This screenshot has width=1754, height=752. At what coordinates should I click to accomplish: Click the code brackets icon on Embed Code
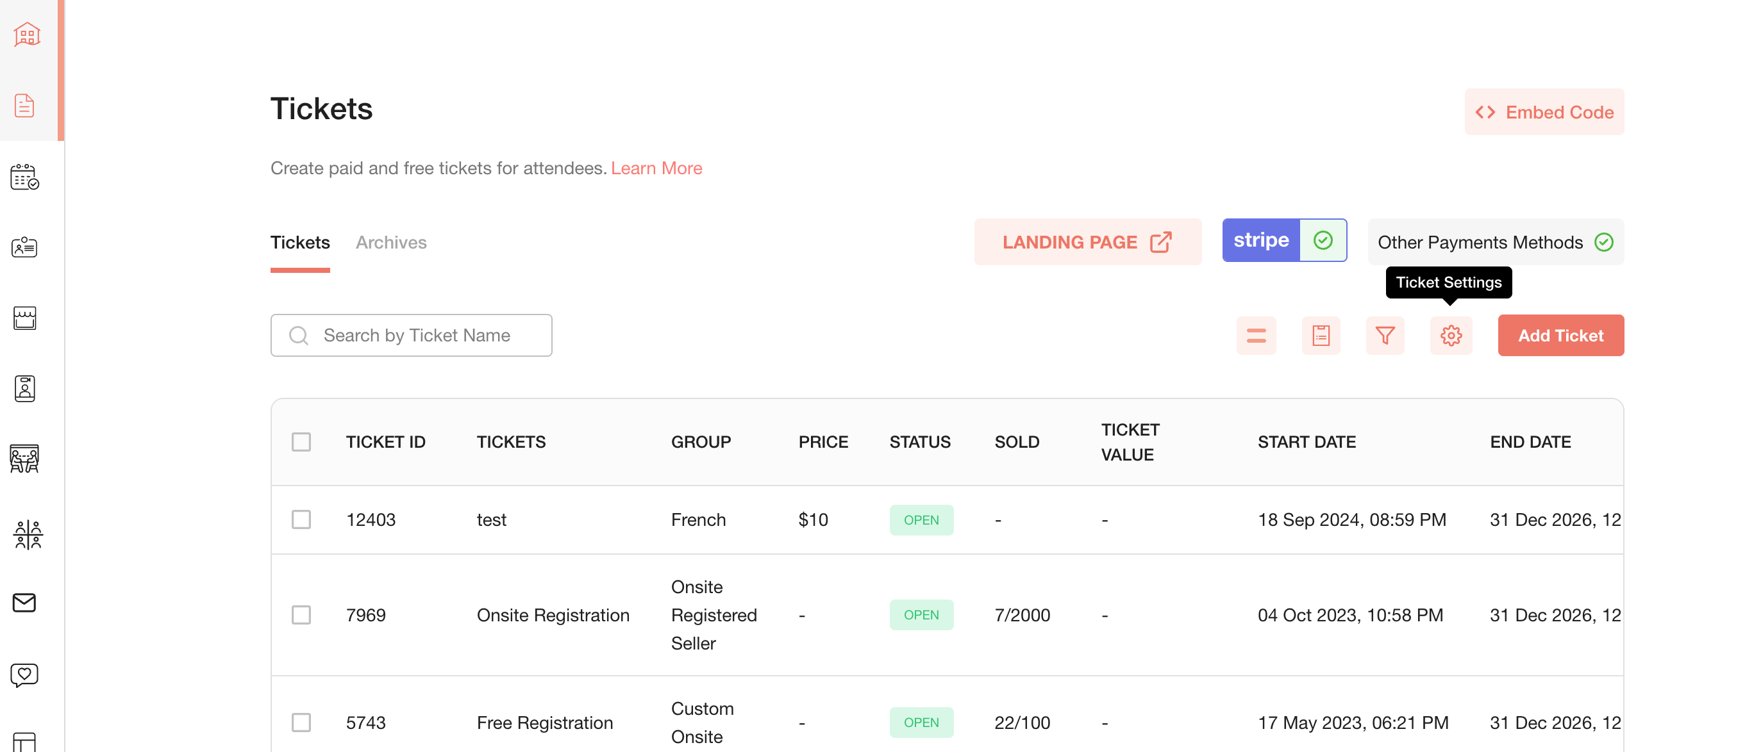click(1485, 112)
